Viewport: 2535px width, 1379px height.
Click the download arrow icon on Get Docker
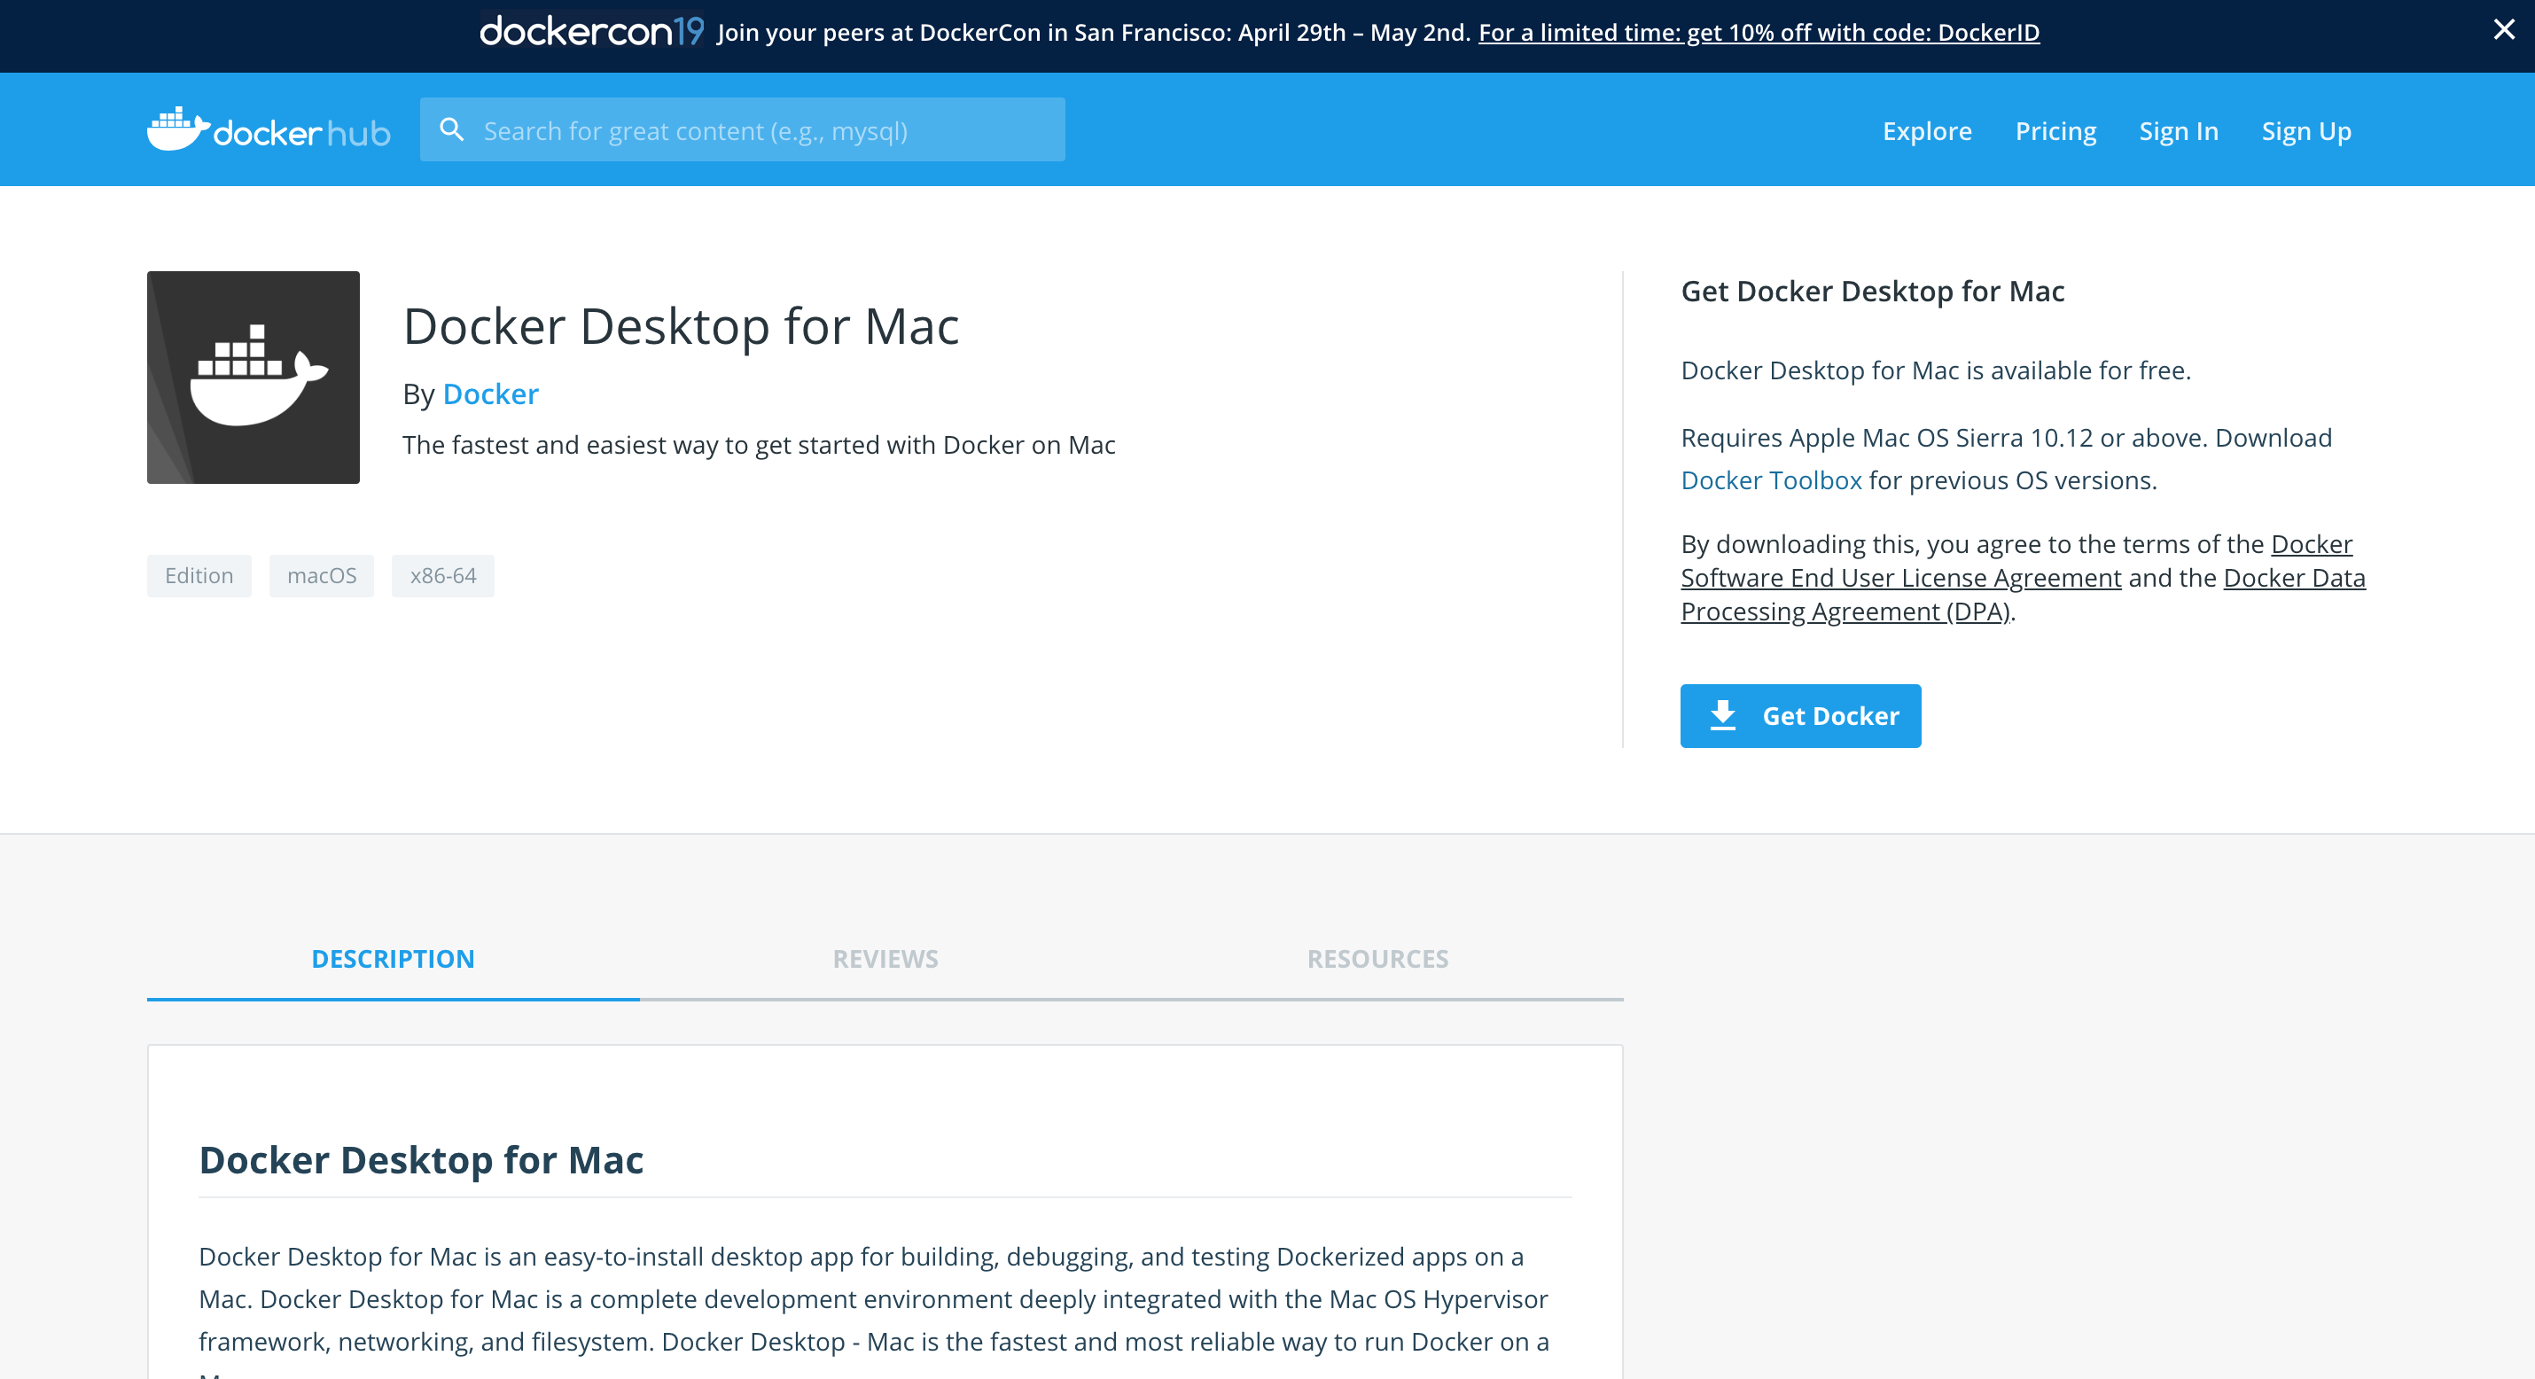coord(1723,715)
